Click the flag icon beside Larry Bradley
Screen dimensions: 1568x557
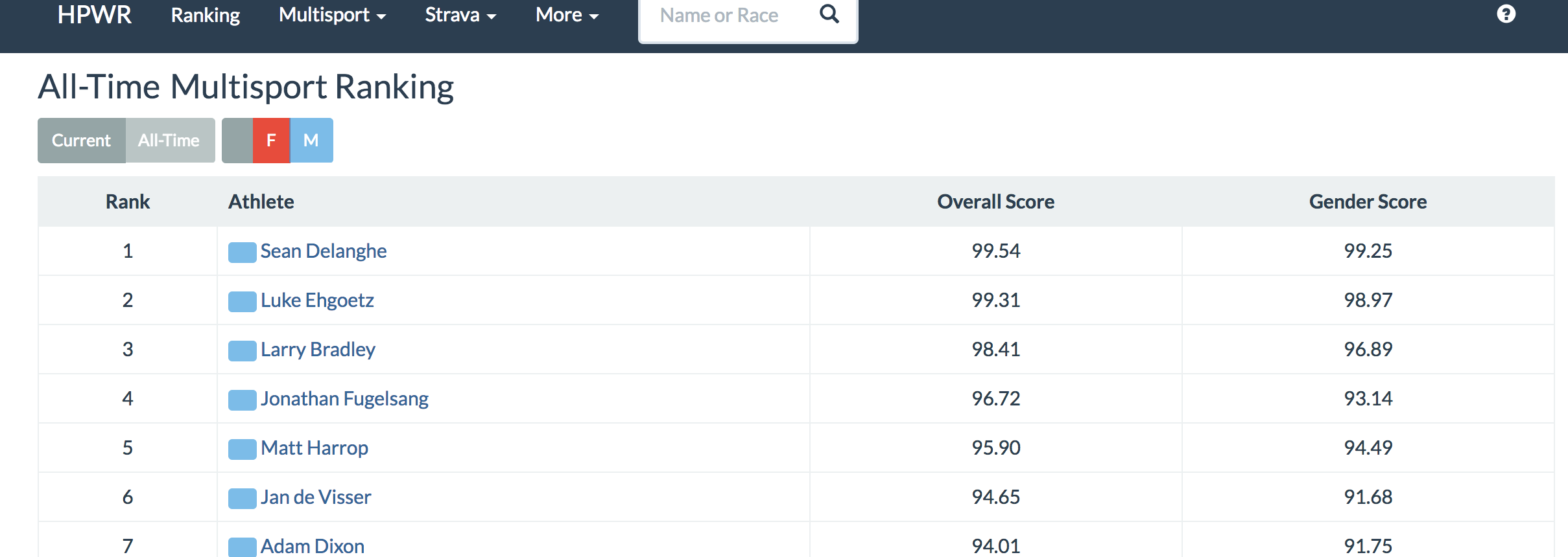tap(242, 350)
